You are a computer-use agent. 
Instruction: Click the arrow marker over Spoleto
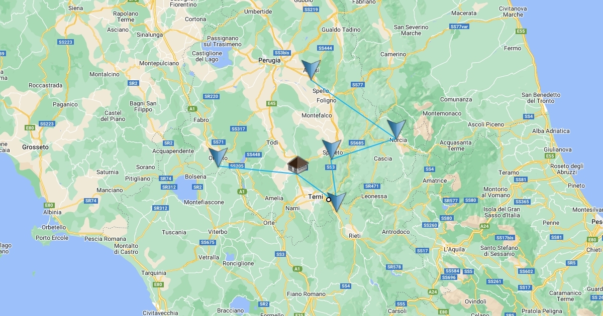pyautogui.click(x=332, y=150)
